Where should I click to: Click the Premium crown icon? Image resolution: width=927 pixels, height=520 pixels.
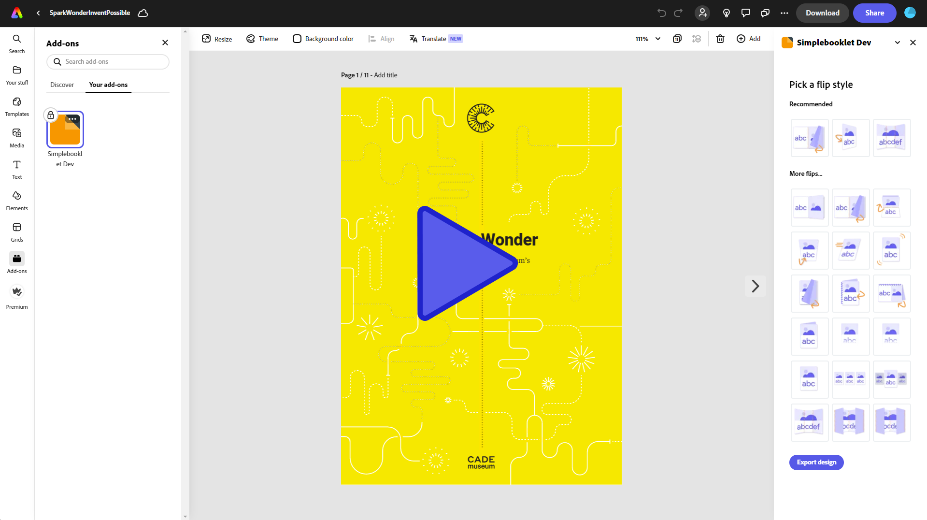[16, 292]
